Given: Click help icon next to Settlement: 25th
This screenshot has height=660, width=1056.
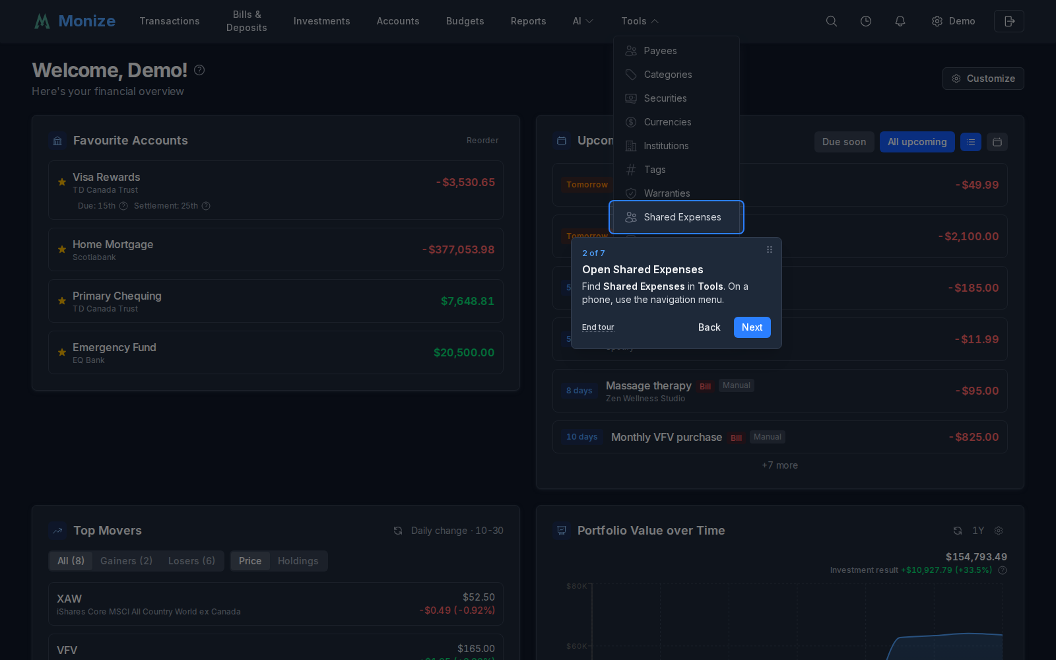Looking at the screenshot, I should (x=206, y=206).
